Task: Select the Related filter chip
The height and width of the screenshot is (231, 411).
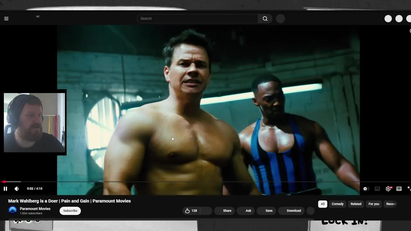Action: click(x=356, y=204)
